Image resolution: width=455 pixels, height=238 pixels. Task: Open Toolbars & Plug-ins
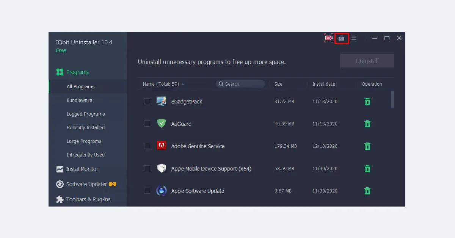click(x=88, y=199)
